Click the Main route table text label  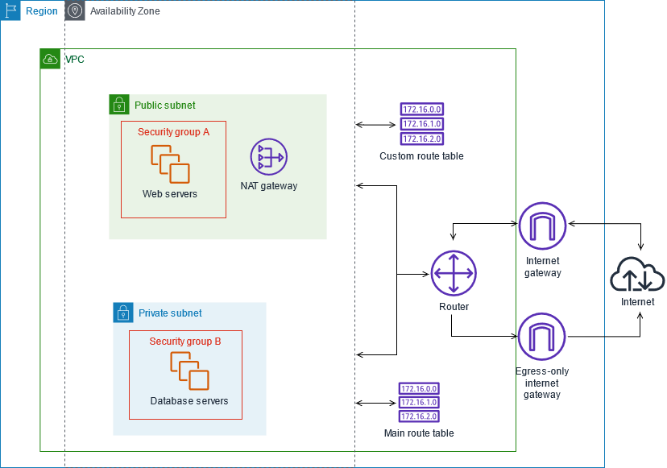tap(419, 433)
